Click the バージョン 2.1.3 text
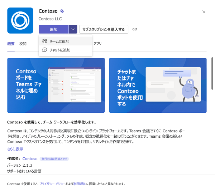215x191 pixels. pos(20,165)
